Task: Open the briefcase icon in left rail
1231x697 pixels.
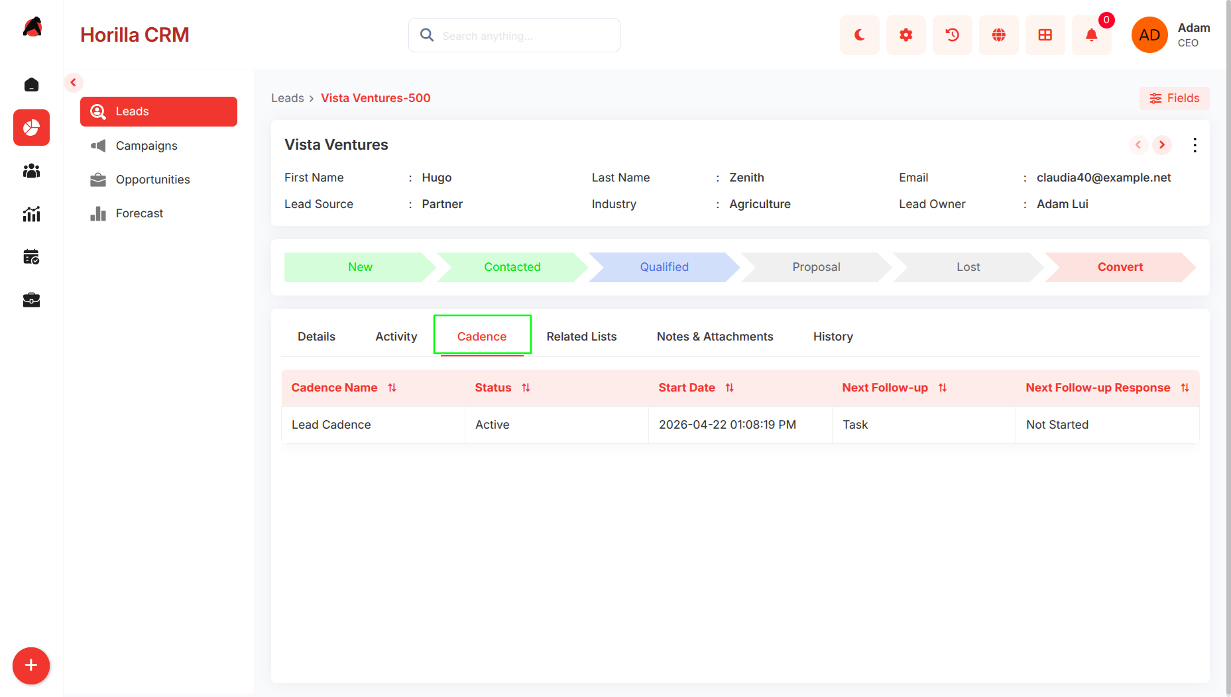Action: (x=31, y=300)
